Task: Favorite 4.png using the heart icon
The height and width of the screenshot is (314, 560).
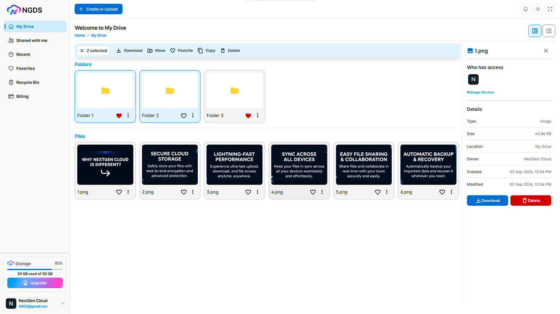Action: (x=313, y=192)
